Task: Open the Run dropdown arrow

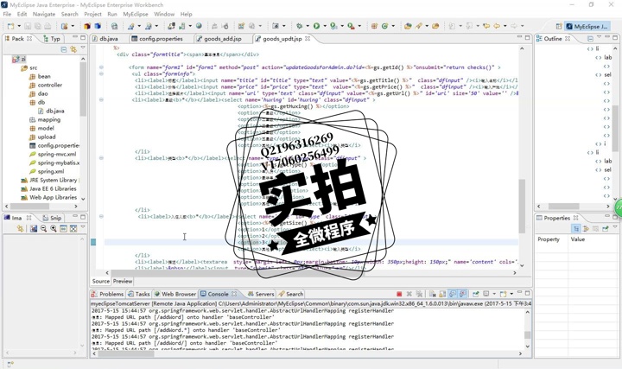Action: 325,26
